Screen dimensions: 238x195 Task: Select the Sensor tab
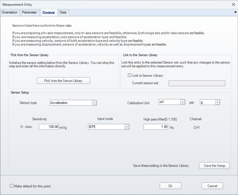(x=49, y=12)
